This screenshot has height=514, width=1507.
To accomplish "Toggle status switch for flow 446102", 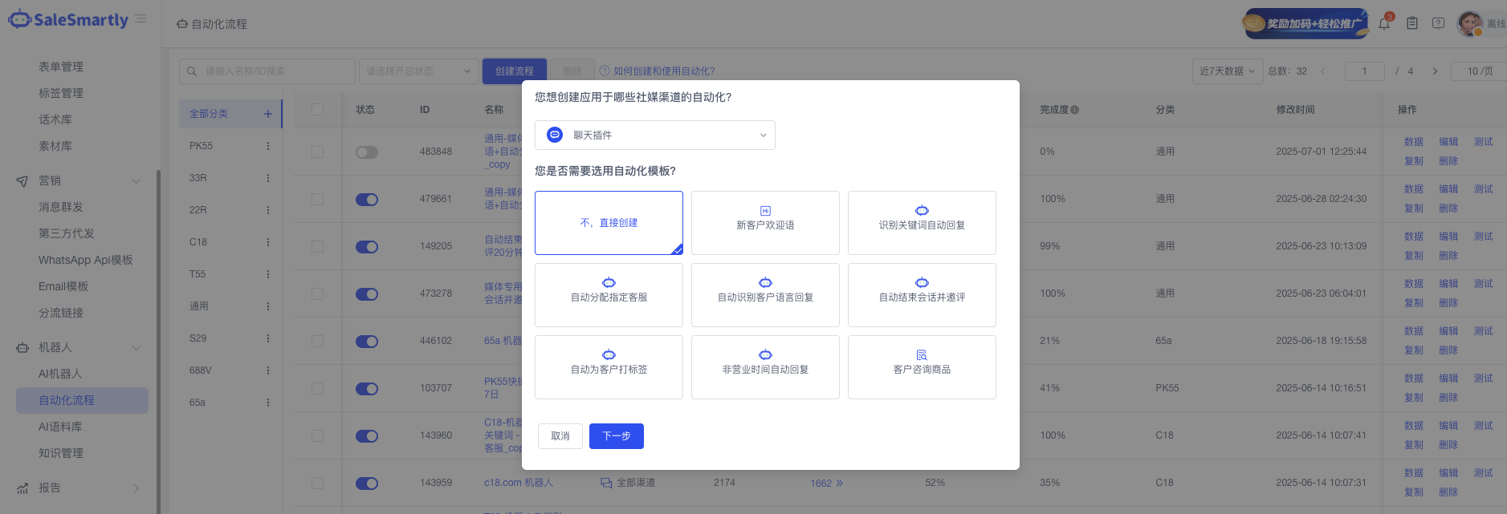I will pos(367,342).
